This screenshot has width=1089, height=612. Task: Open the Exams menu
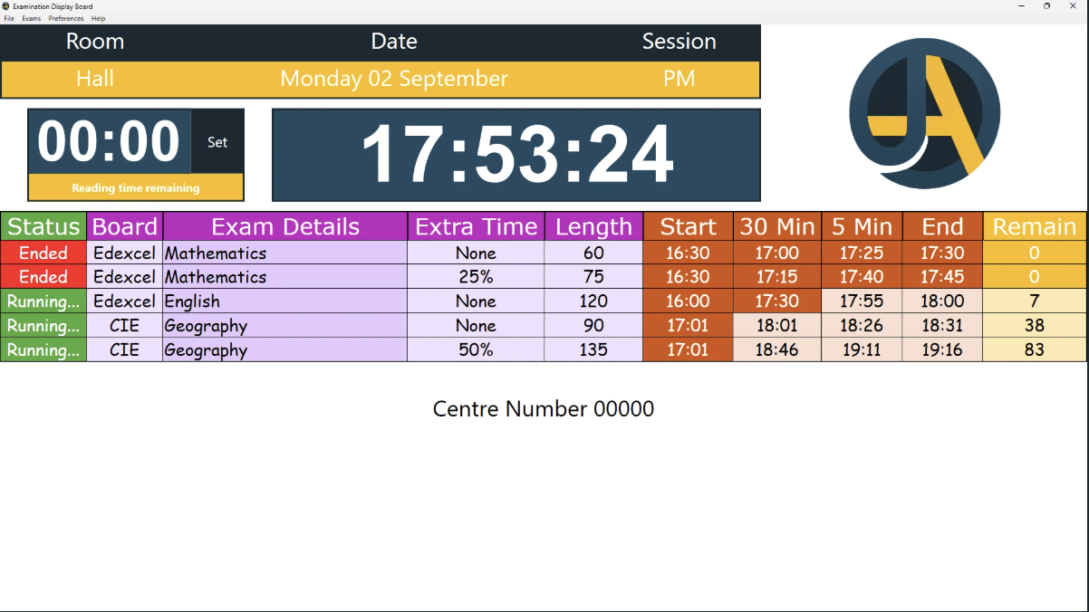(32, 18)
